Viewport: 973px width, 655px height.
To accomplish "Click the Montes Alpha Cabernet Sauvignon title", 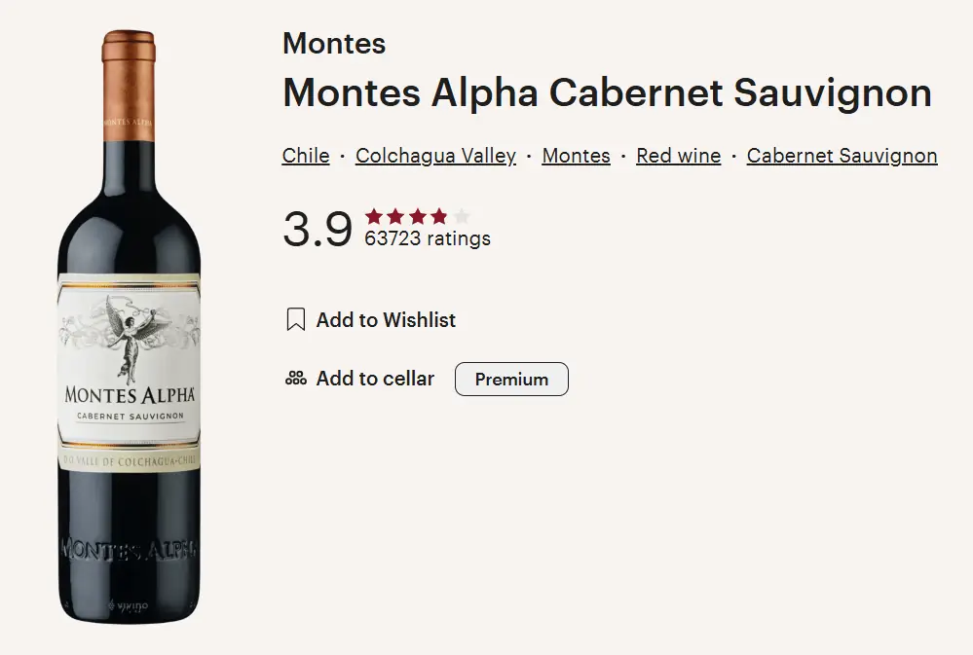I will point(607,93).
